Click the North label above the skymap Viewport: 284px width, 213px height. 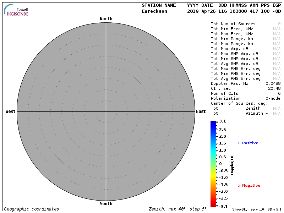(106, 19)
